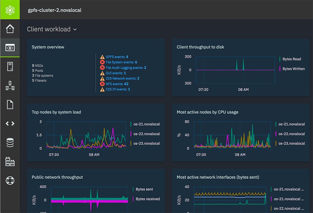Open File Audit Logging events link
This screenshot has height=213, width=313.
pos(126,68)
